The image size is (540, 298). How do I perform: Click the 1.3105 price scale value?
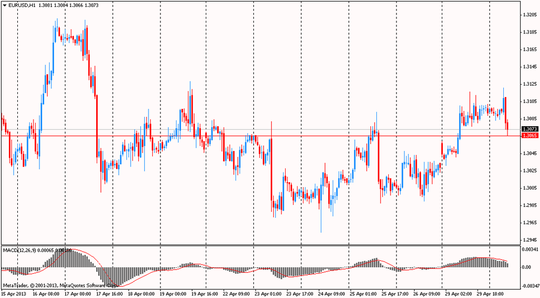(x=530, y=101)
